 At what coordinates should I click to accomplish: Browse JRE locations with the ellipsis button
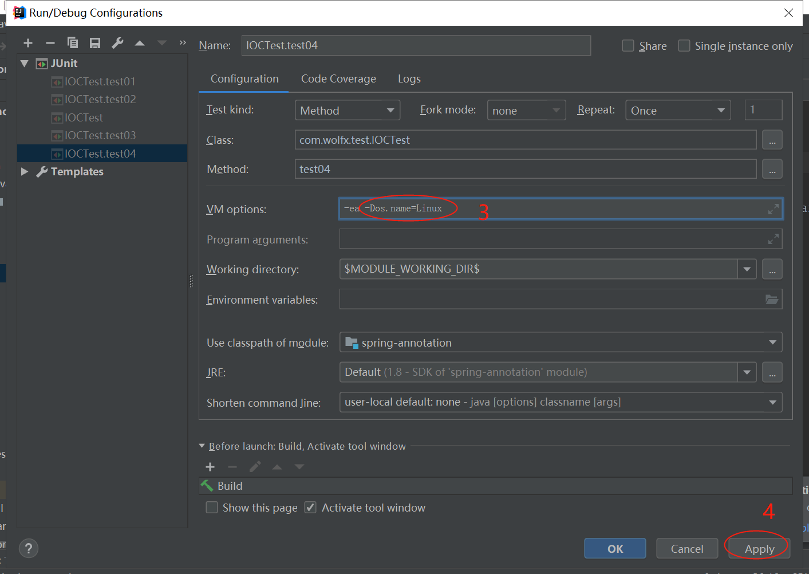pos(772,372)
